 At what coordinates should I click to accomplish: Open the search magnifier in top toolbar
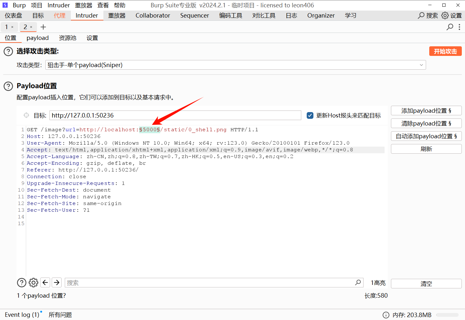point(421,15)
